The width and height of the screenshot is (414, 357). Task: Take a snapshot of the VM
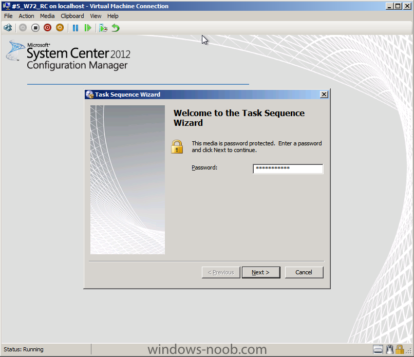click(103, 28)
